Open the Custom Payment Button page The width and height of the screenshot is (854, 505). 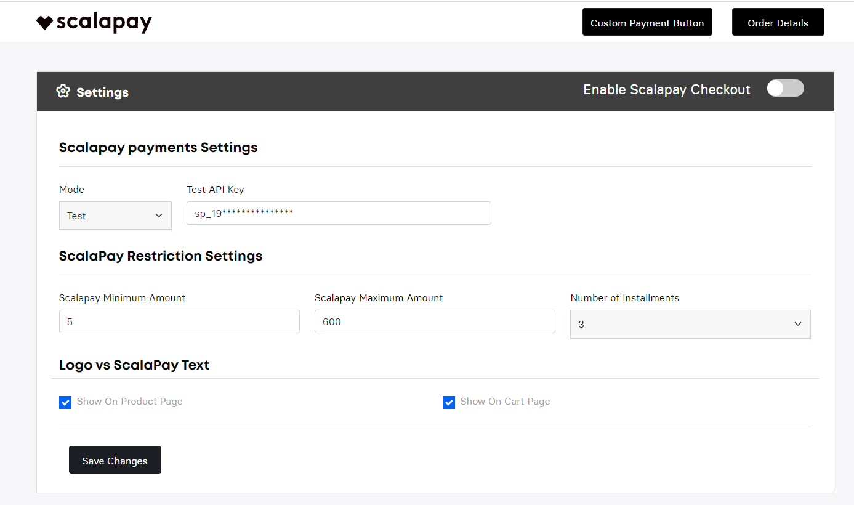tap(647, 22)
